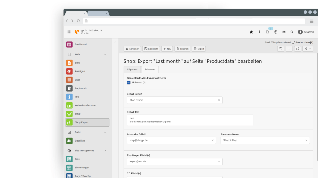Open the search magnifier in top bar
Screen dimensions: 318x178
point(292,32)
